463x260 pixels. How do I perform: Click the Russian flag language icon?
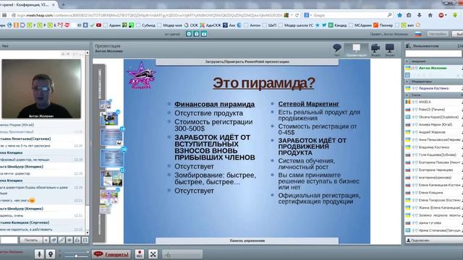pyautogui.click(x=418, y=34)
